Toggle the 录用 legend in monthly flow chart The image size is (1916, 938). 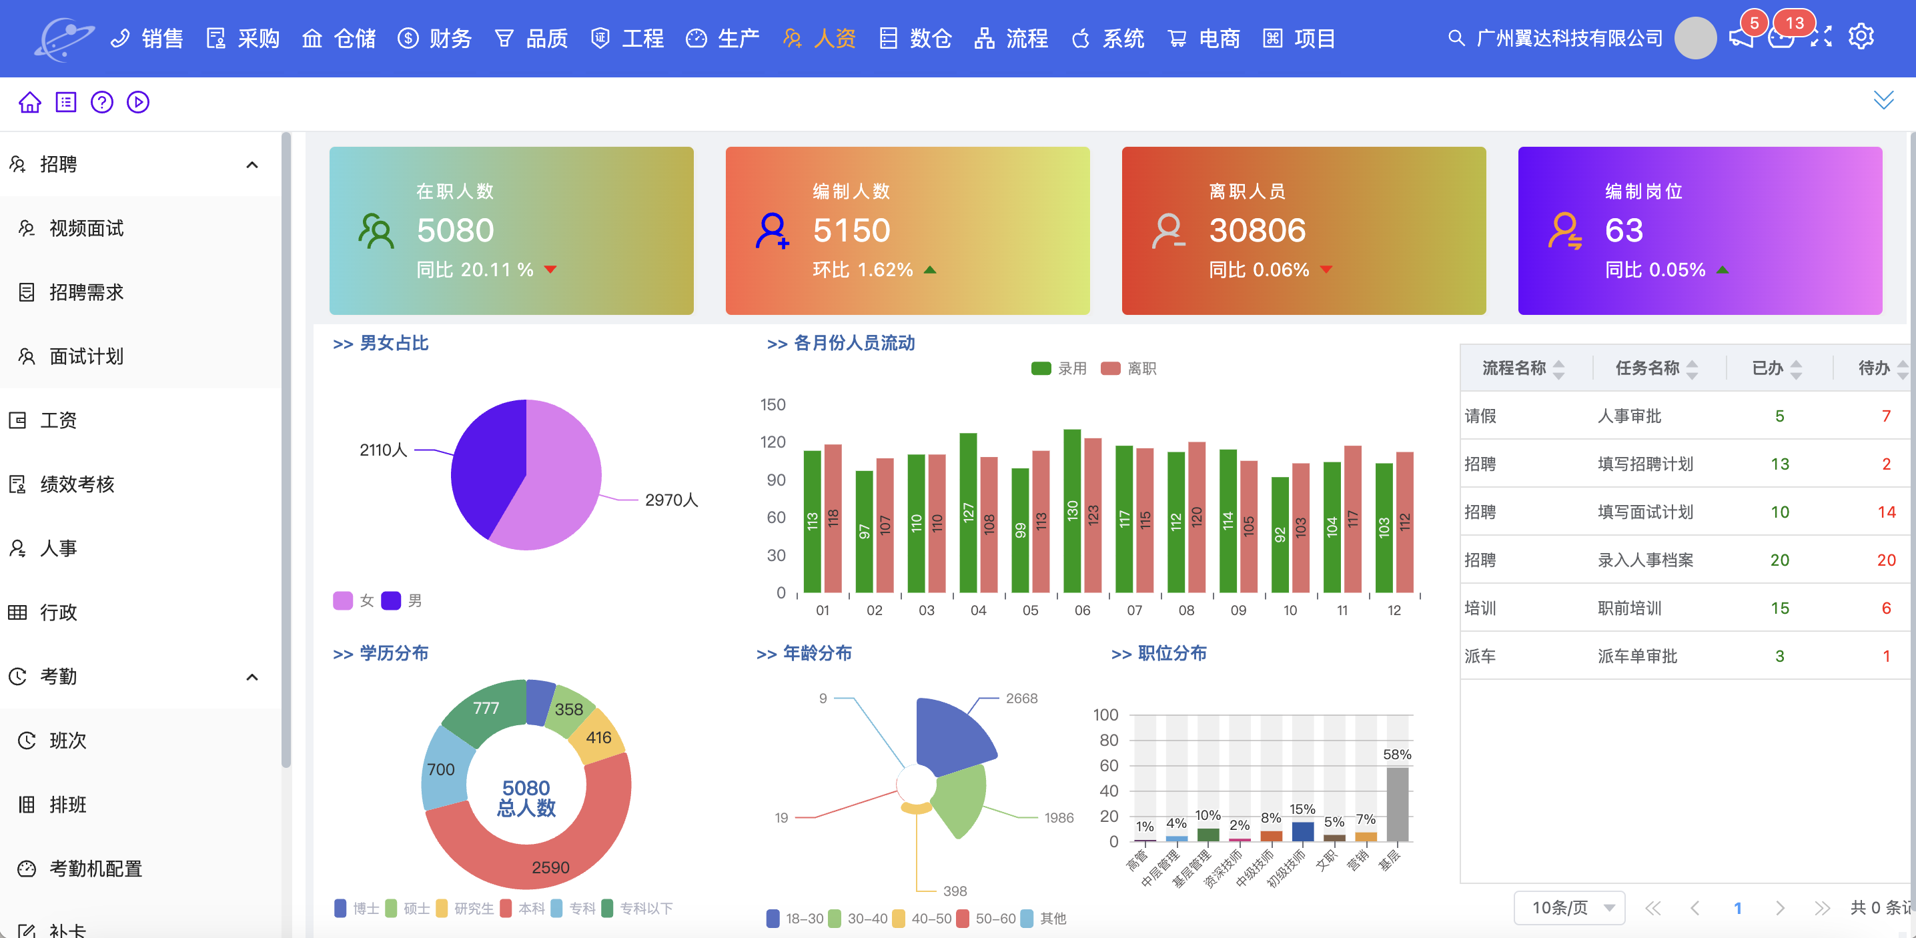coord(1059,368)
